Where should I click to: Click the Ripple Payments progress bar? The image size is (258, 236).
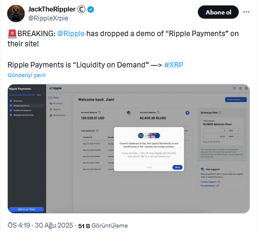[x=22, y=95]
